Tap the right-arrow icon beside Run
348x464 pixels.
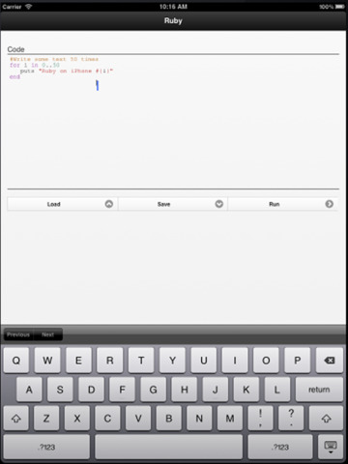click(x=330, y=204)
